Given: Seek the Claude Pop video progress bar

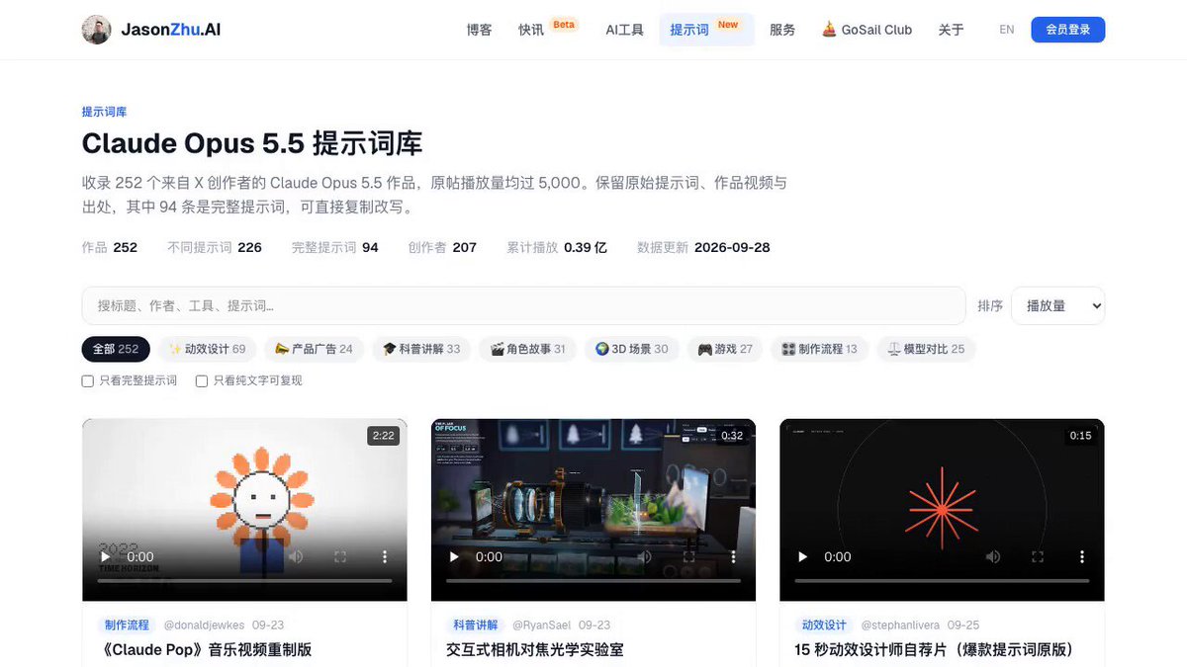Looking at the screenshot, I should [x=244, y=581].
